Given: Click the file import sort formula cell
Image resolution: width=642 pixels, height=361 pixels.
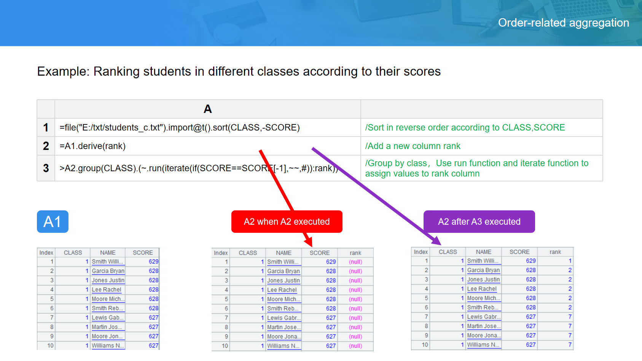Looking at the screenshot, I should (180, 127).
